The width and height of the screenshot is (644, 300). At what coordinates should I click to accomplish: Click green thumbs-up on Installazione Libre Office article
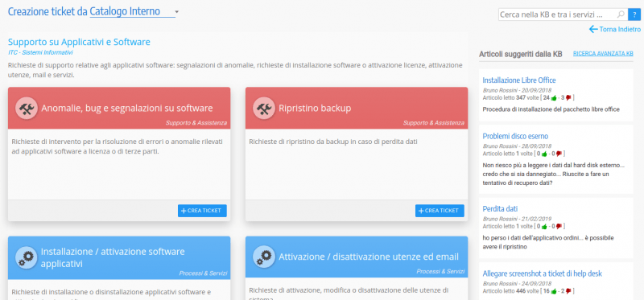pos(554,97)
